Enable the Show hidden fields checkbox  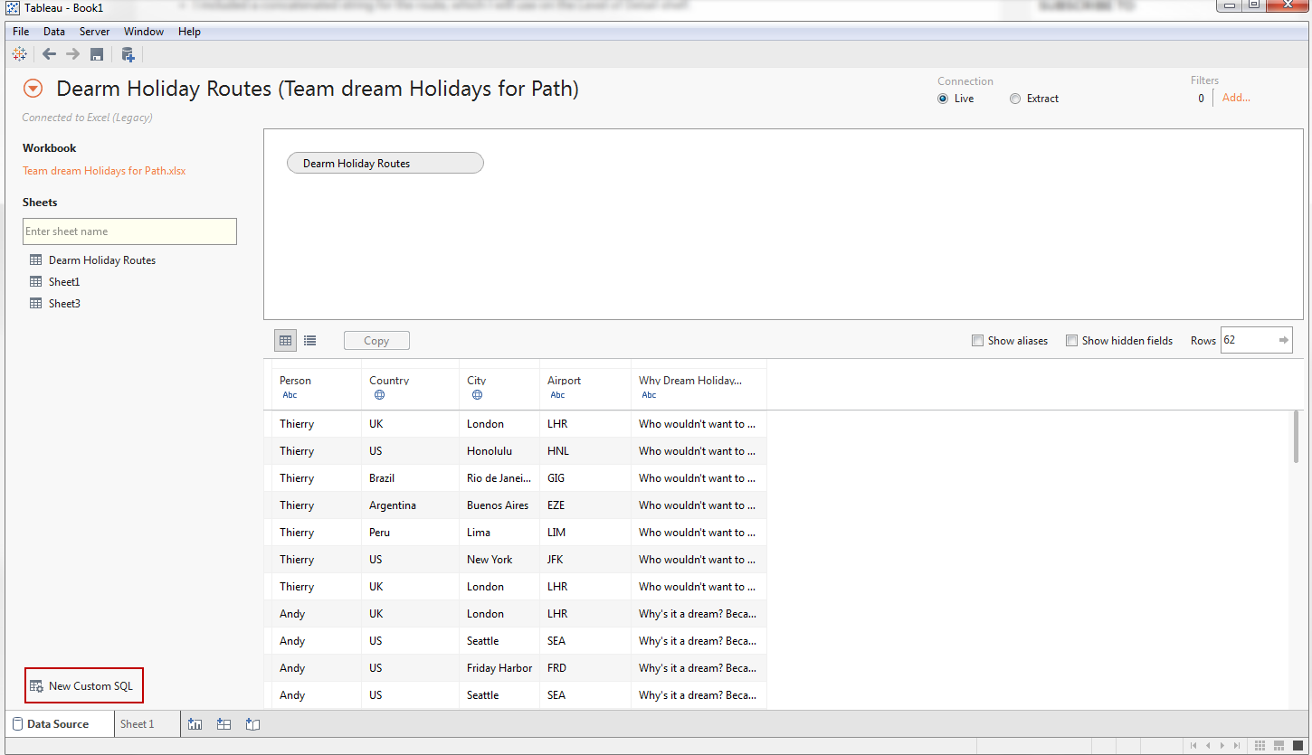1072,341
